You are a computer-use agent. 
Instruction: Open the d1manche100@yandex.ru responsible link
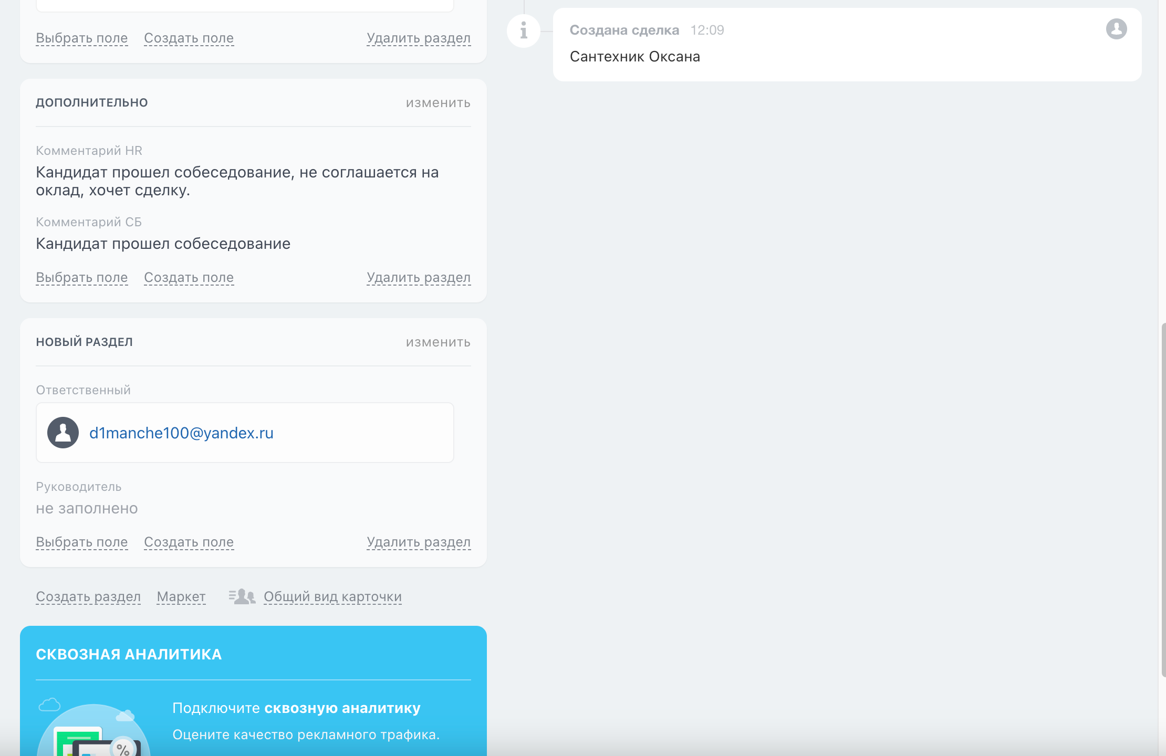[181, 433]
